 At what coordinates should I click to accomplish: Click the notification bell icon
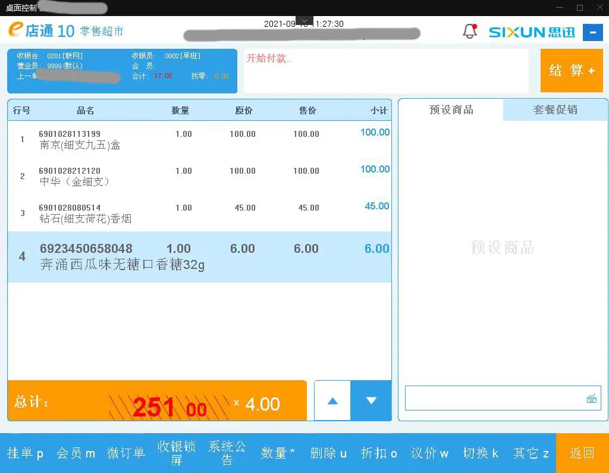click(470, 32)
